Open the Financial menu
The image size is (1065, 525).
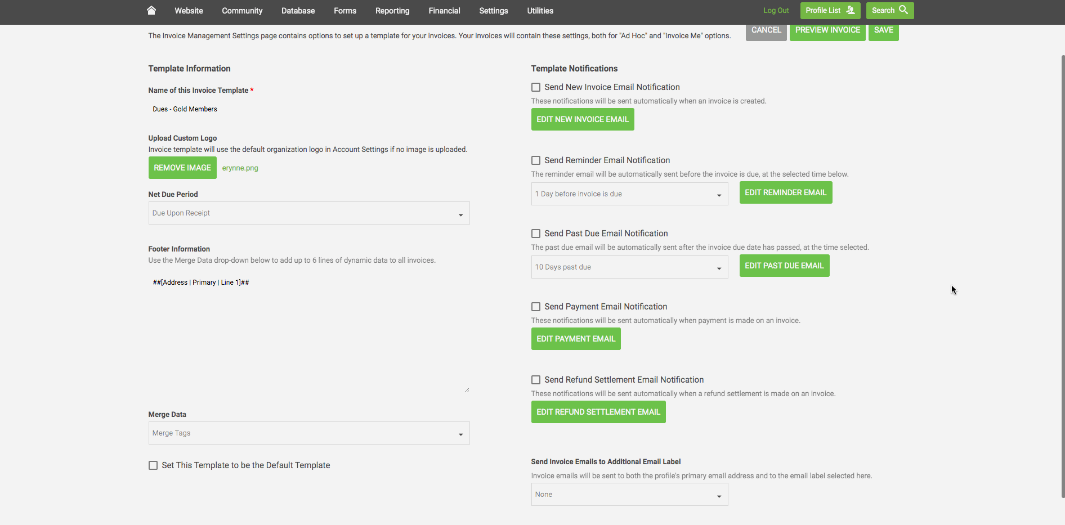click(x=444, y=11)
